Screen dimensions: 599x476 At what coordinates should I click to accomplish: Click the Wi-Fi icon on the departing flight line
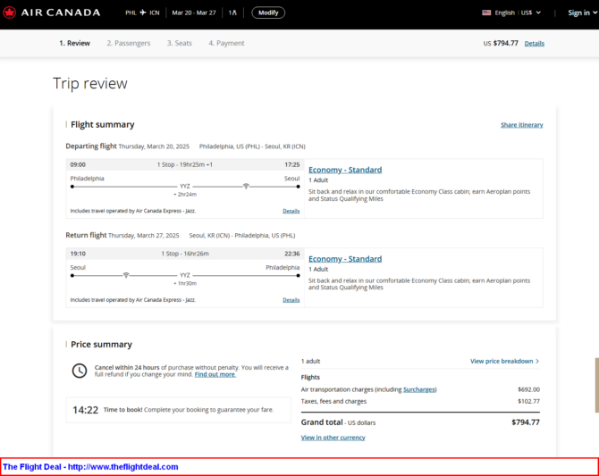point(246,187)
